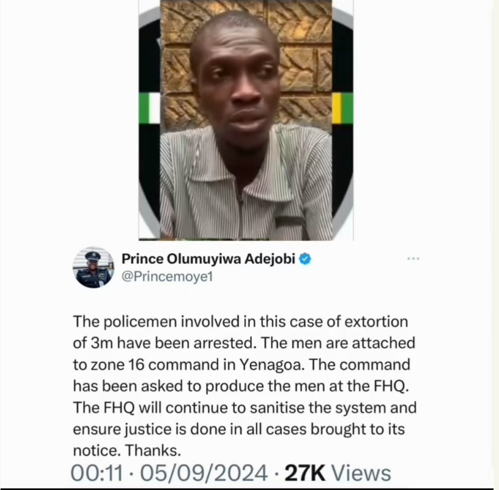The width and height of the screenshot is (499, 490).
Task: Click the @Princemoye1 handle
Action: [x=166, y=276]
